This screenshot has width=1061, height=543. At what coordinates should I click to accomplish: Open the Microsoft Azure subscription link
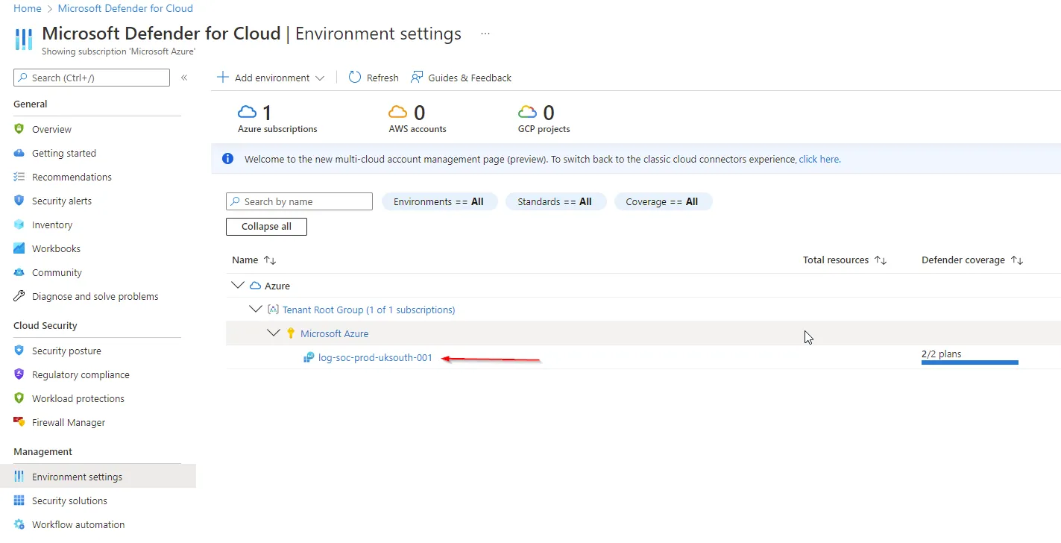coord(334,333)
